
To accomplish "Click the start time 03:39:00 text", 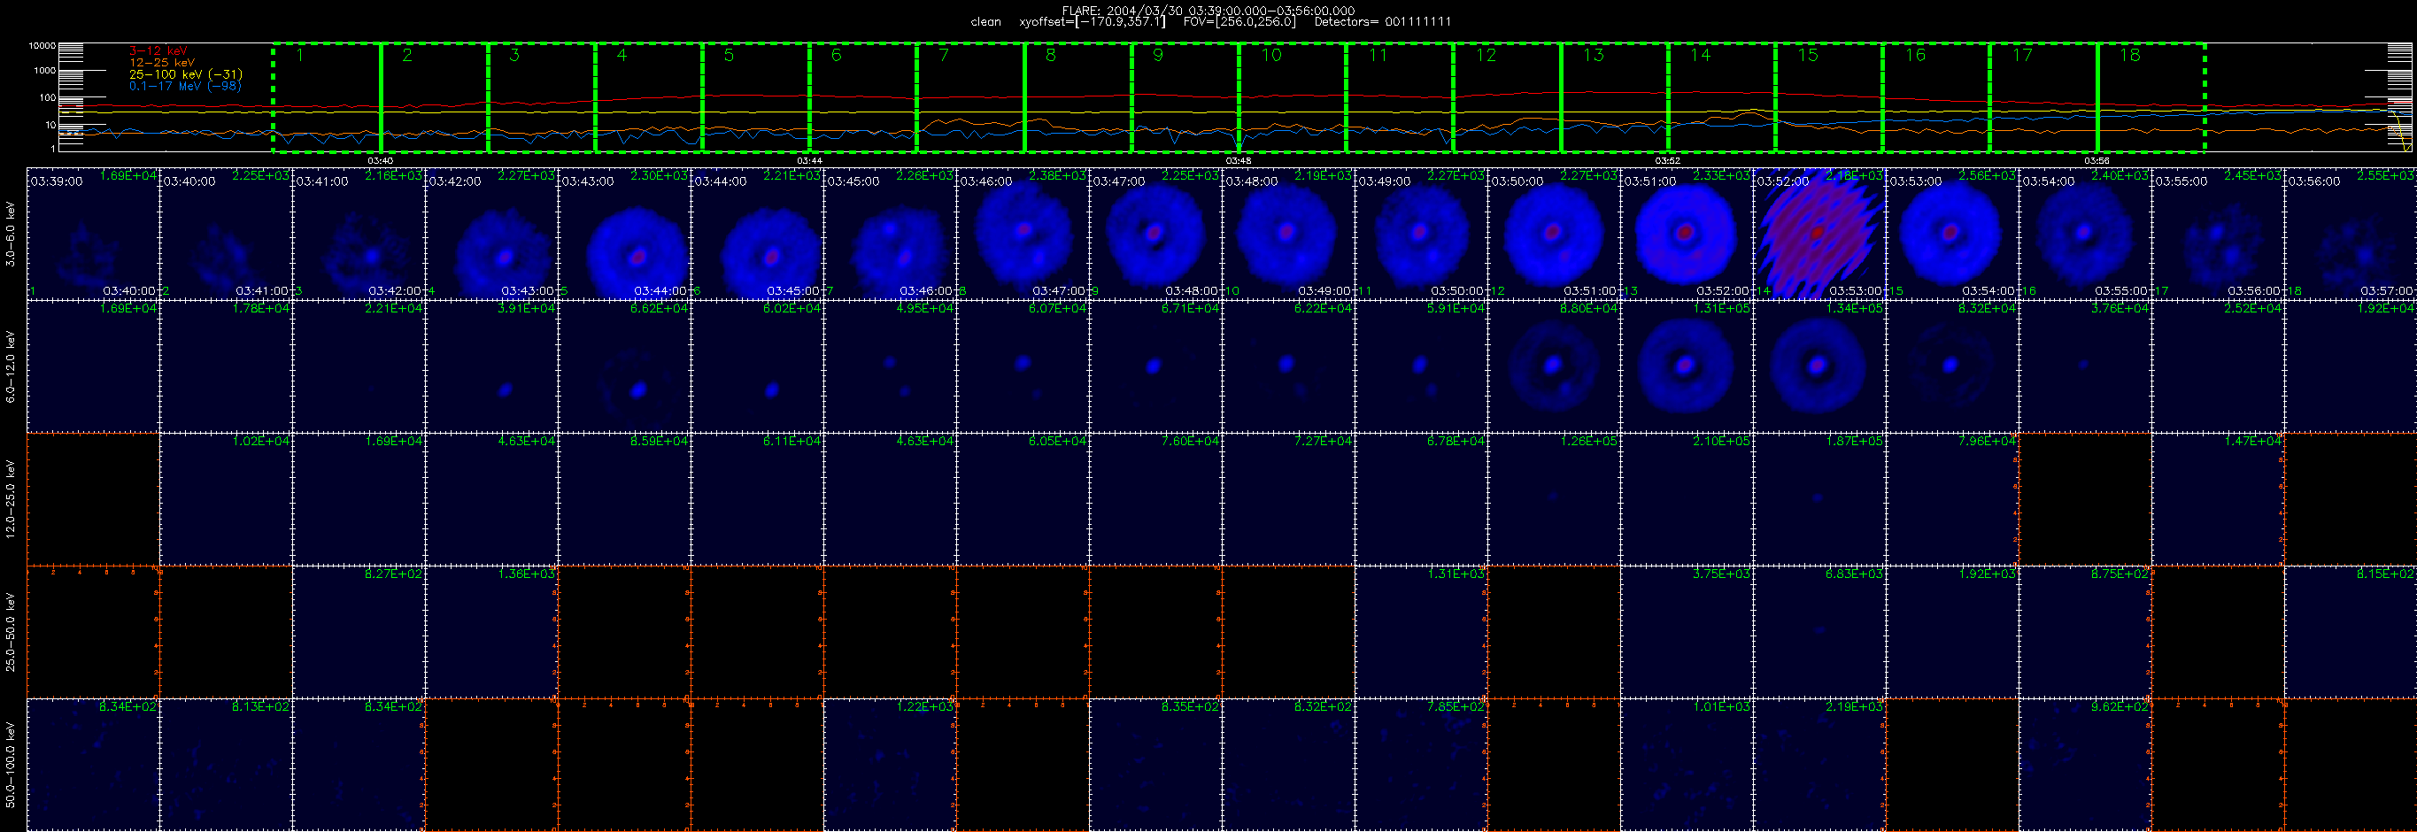I will point(57,181).
